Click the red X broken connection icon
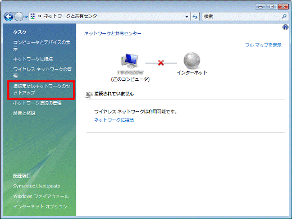Image resolution: width=292 pixels, height=219 pixels. (161, 63)
